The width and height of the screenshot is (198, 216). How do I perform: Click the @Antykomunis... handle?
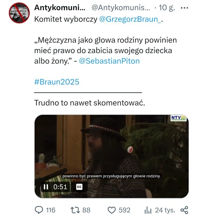coord(121,8)
